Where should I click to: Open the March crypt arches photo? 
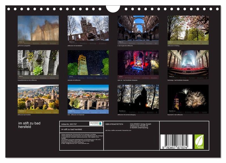coord(138,28)
